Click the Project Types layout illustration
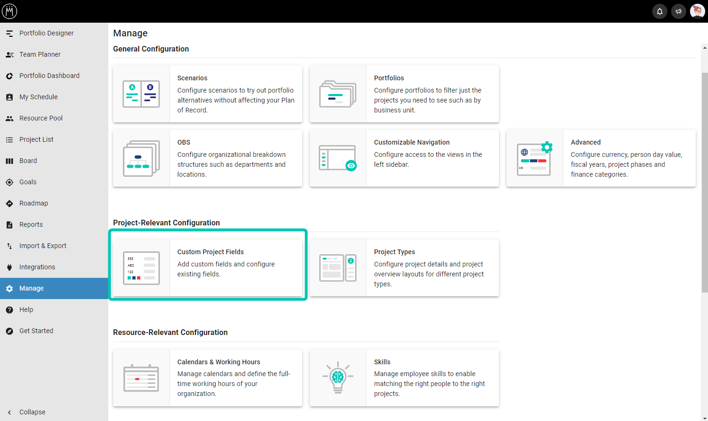Screen dimensions: 708x421 (338, 268)
